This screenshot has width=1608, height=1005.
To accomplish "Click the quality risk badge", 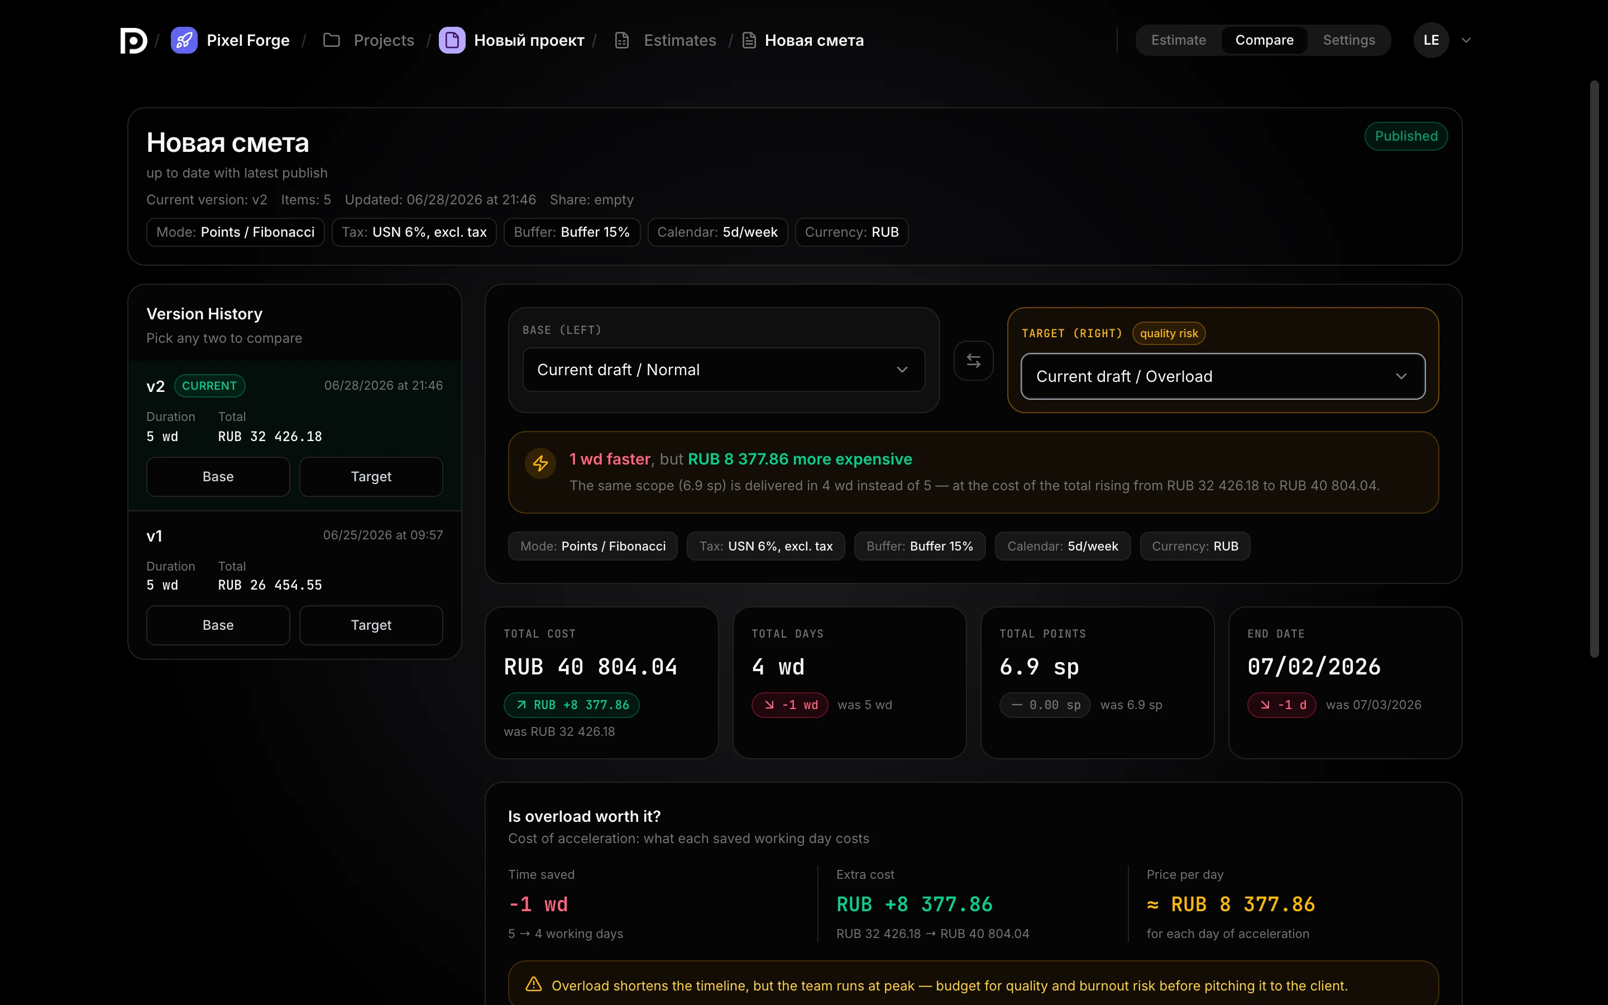I will [1169, 333].
